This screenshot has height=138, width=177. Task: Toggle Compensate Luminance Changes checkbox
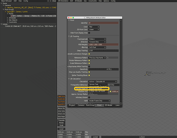(89, 54)
